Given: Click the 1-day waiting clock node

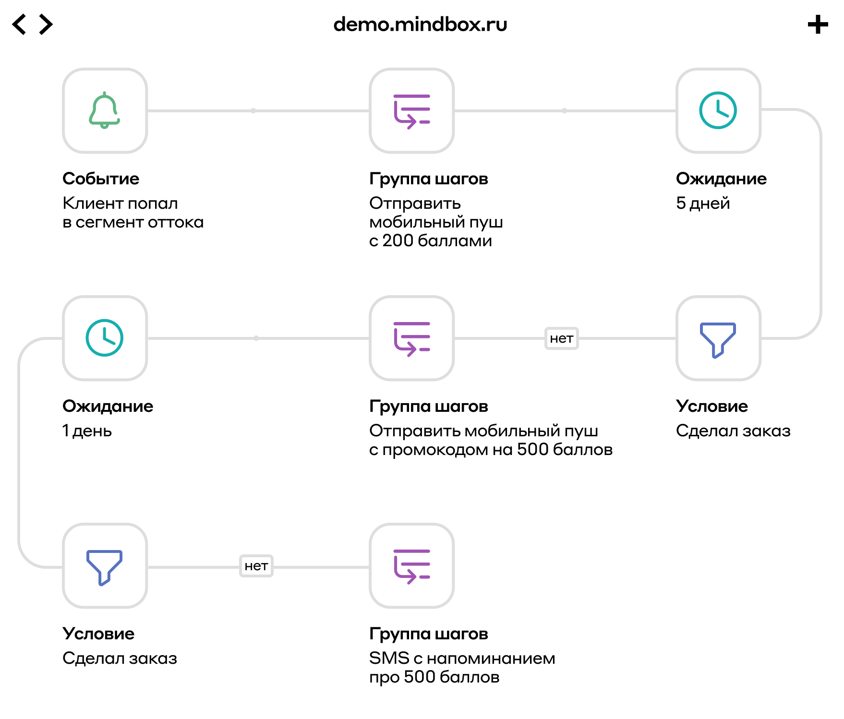Looking at the screenshot, I should point(105,338).
